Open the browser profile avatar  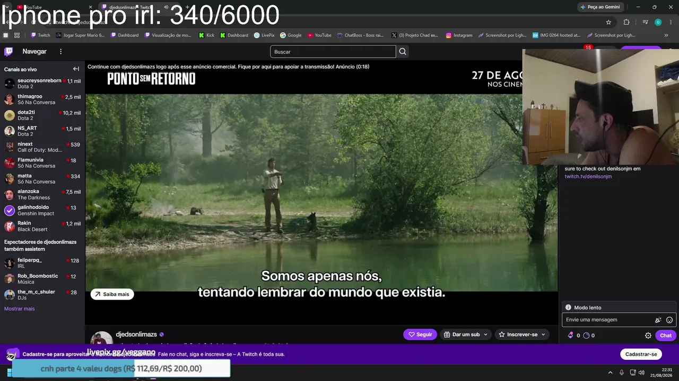point(658,22)
